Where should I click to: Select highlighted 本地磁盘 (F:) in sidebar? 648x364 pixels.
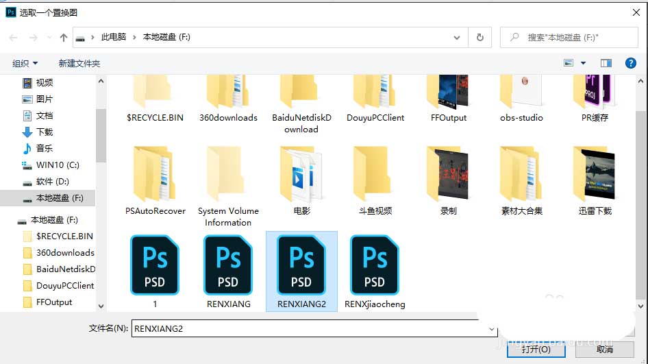47,198
